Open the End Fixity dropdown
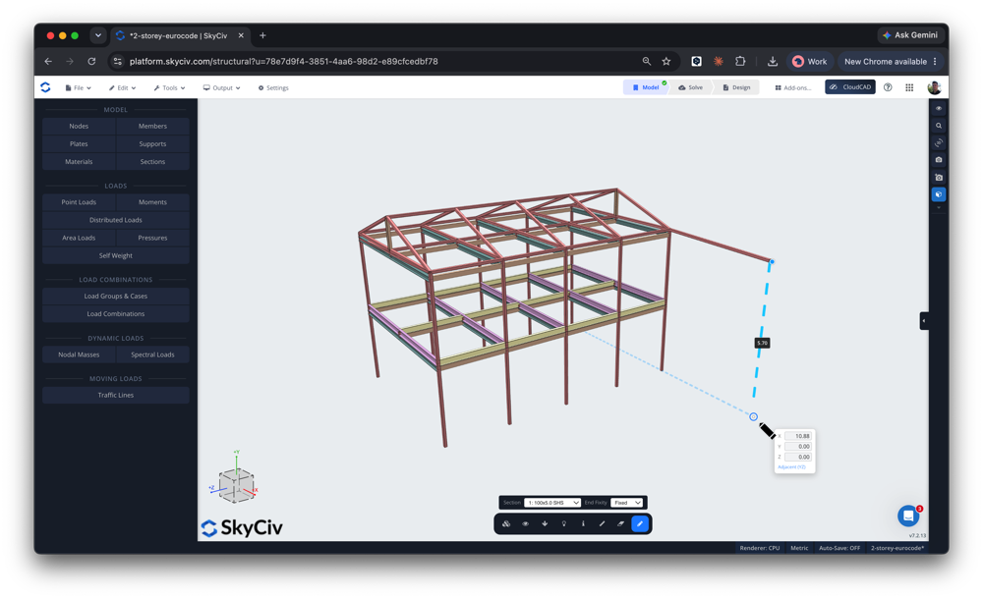The width and height of the screenshot is (983, 599). click(x=627, y=503)
